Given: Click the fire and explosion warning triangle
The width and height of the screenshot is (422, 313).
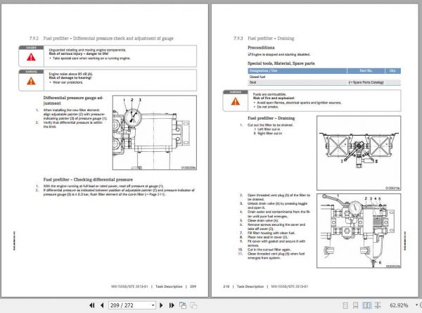Looking at the screenshot, I should click(x=236, y=101).
